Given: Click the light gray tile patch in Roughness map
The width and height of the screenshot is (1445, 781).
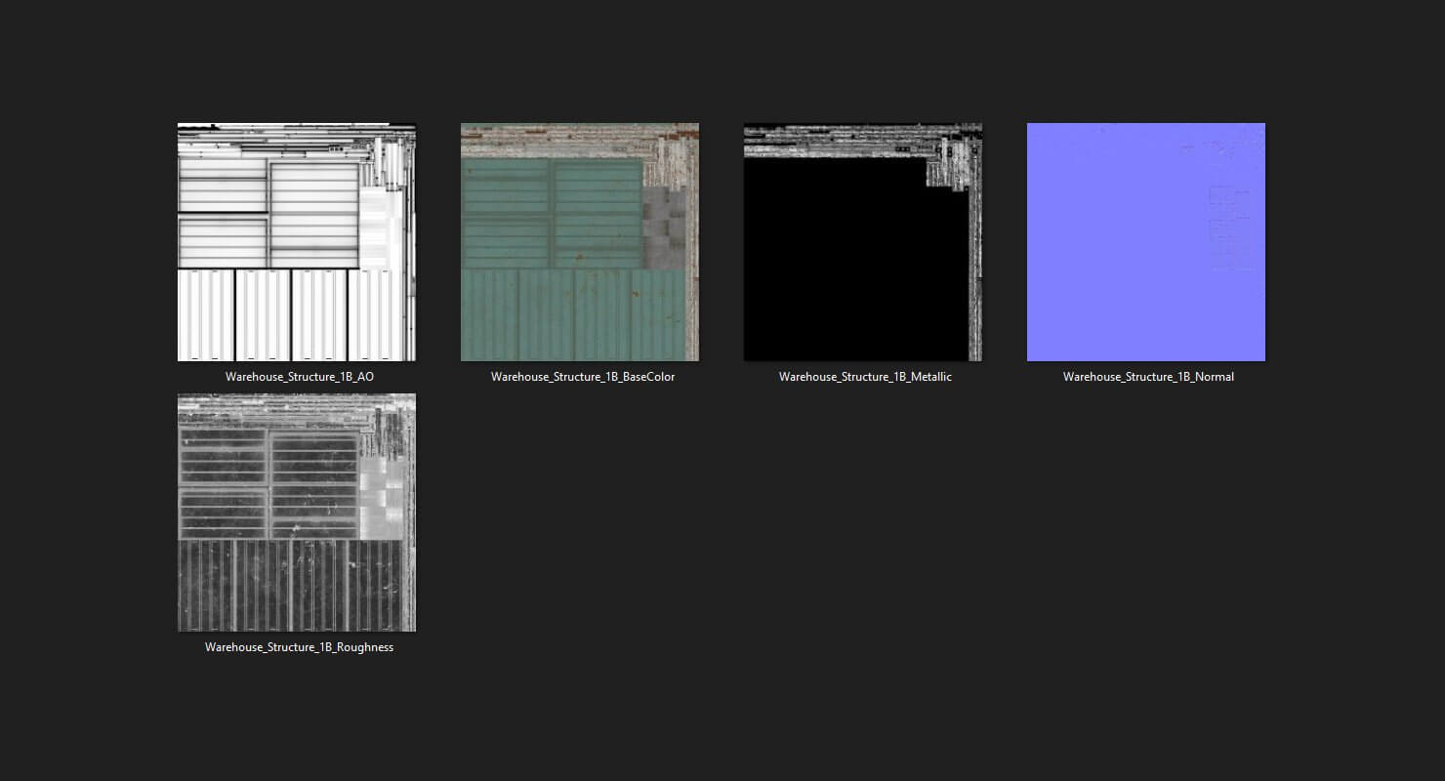Looking at the screenshot, I should click(381, 500).
